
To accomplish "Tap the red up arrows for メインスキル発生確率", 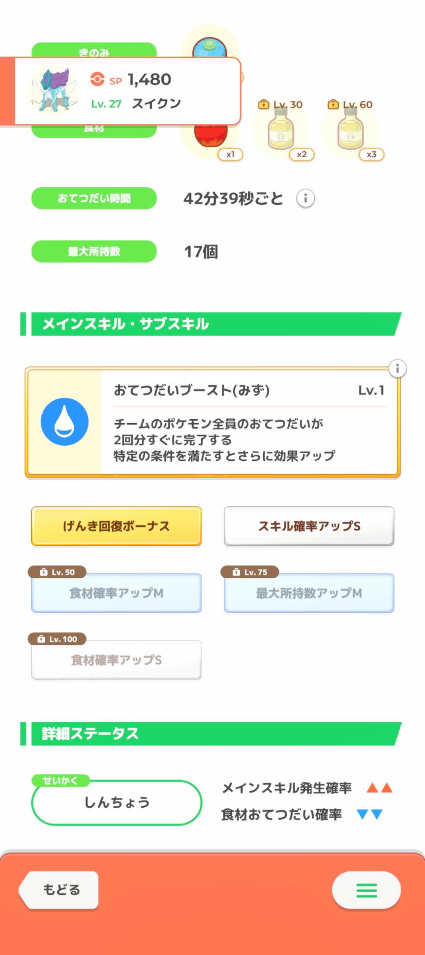I will coord(379,788).
